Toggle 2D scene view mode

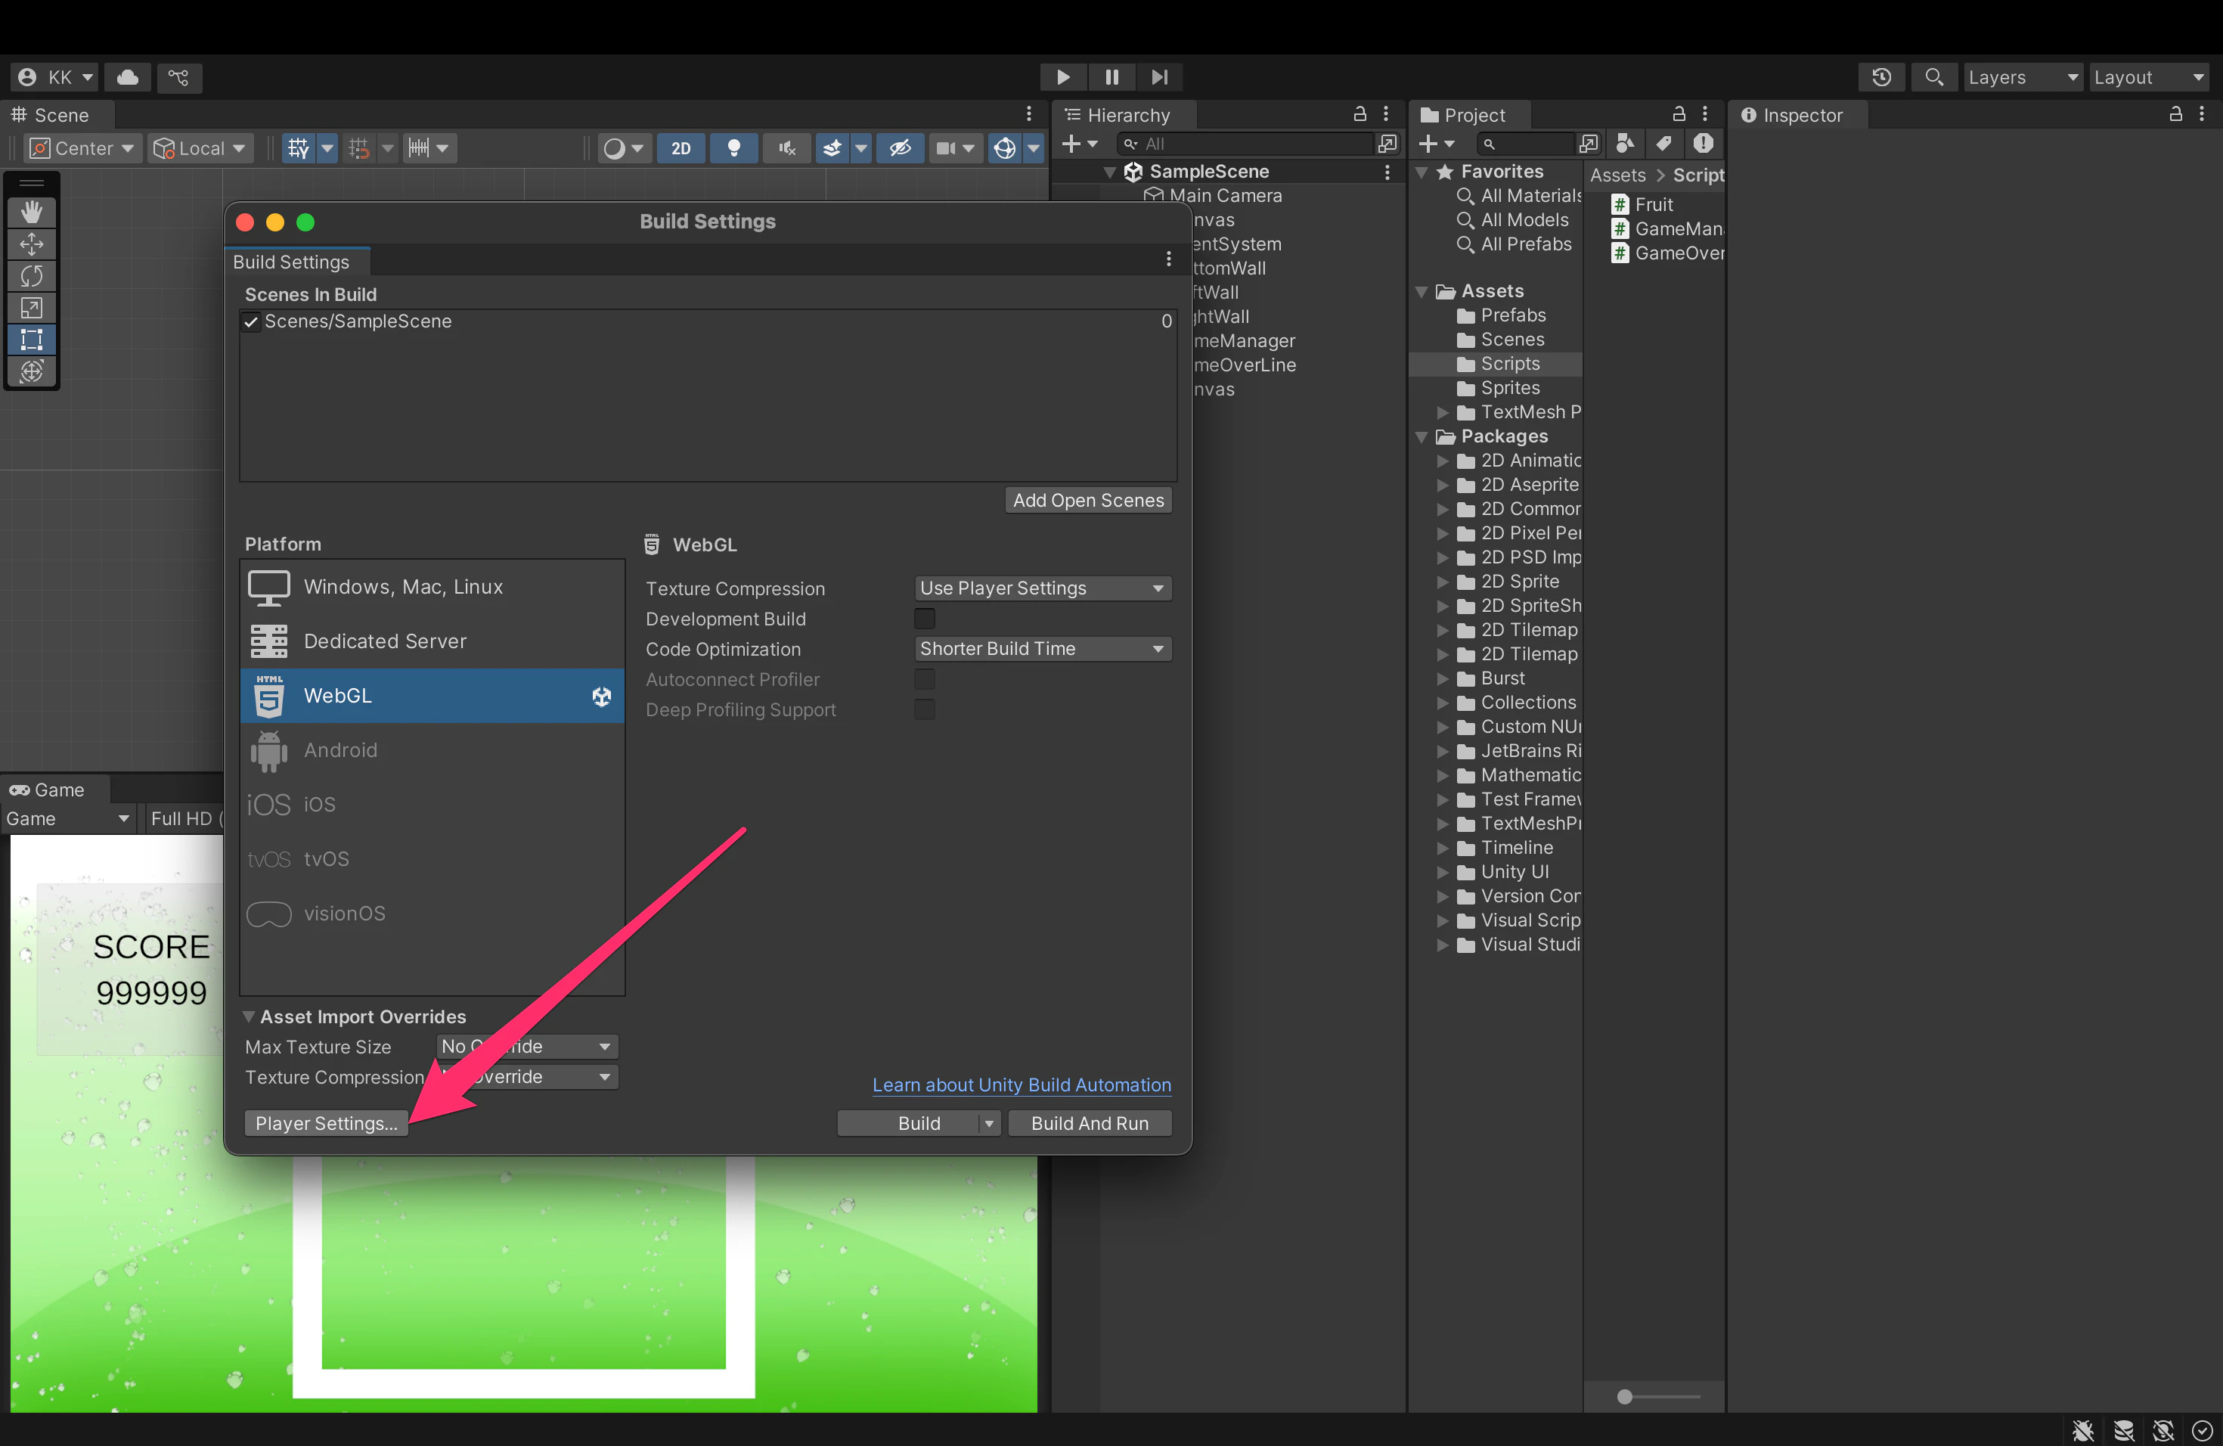pyautogui.click(x=681, y=147)
